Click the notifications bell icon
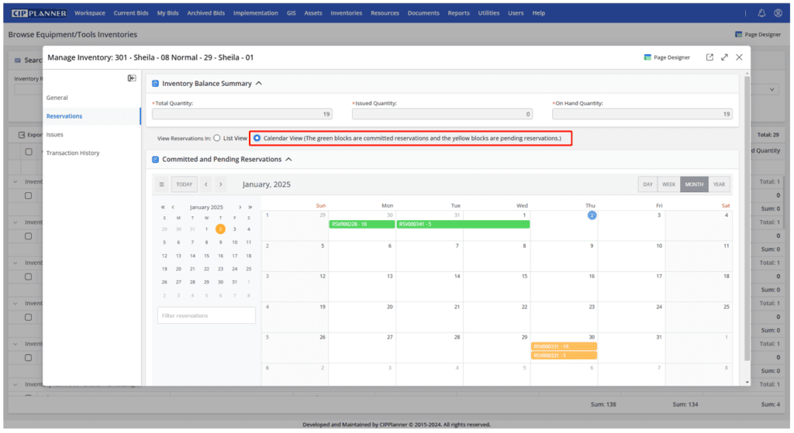This screenshot has width=794, height=433. pos(761,13)
